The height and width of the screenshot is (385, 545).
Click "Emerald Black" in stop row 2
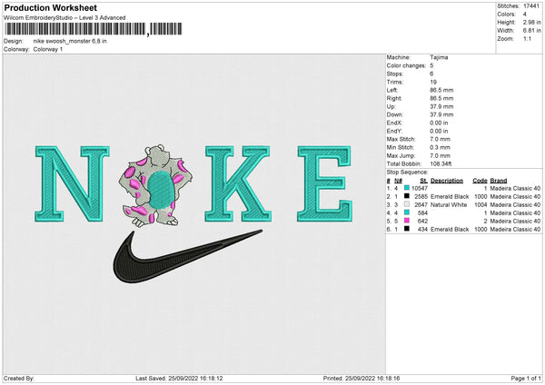pos(450,197)
